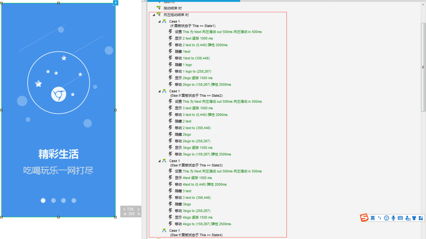The height and width of the screenshot is (239, 426).
Task: Click the 吃喝玩乐一网打尽 subtitle on the canvas
Action: (59, 170)
